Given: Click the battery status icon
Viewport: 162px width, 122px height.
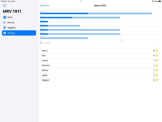Looking at the screenshot, I should click(160, 1).
